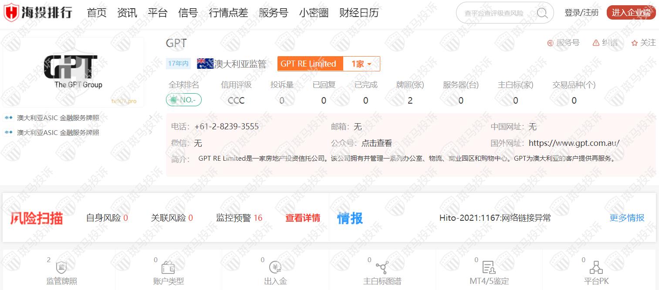Screen dimensions: 659x290
Task: Open the 出入金 yen icon
Action: pyautogui.click(x=275, y=267)
